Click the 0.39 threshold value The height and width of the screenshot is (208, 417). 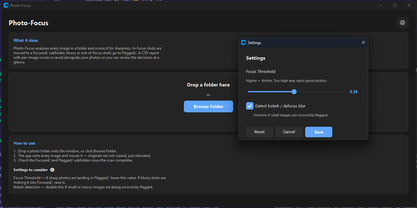(x=354, y=92)
